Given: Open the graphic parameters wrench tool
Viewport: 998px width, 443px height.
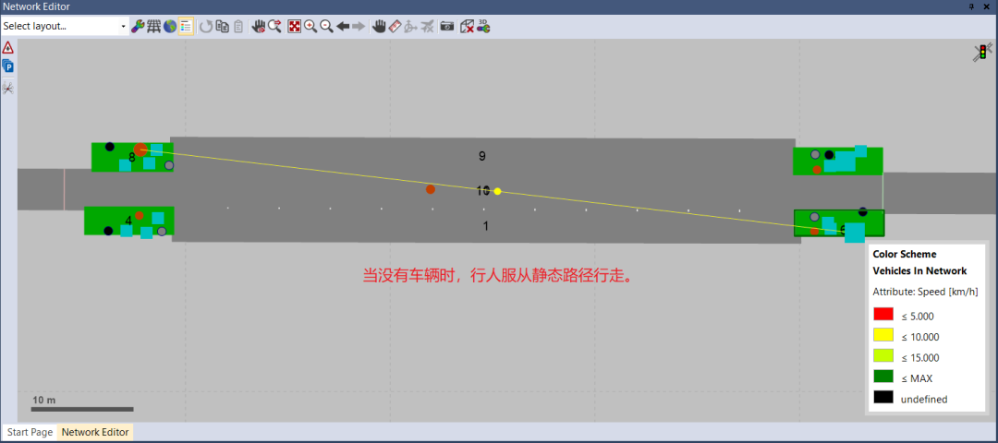Looking at the screenshot, I should 138,26.
